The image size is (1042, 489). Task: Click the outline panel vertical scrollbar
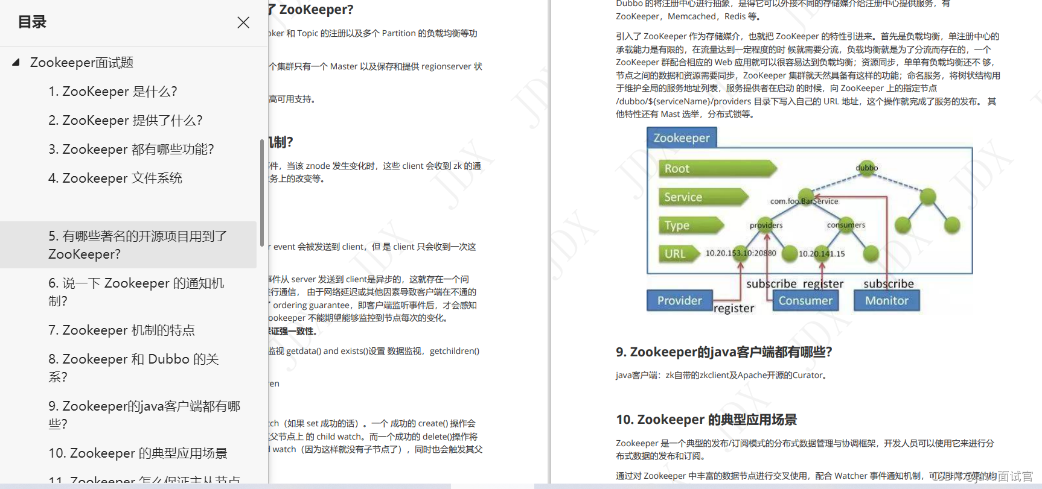click(262, 193)
